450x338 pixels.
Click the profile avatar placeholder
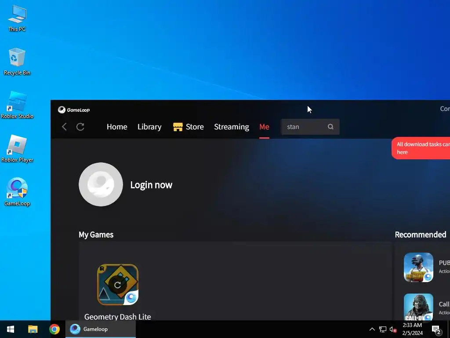coord(101,184)
